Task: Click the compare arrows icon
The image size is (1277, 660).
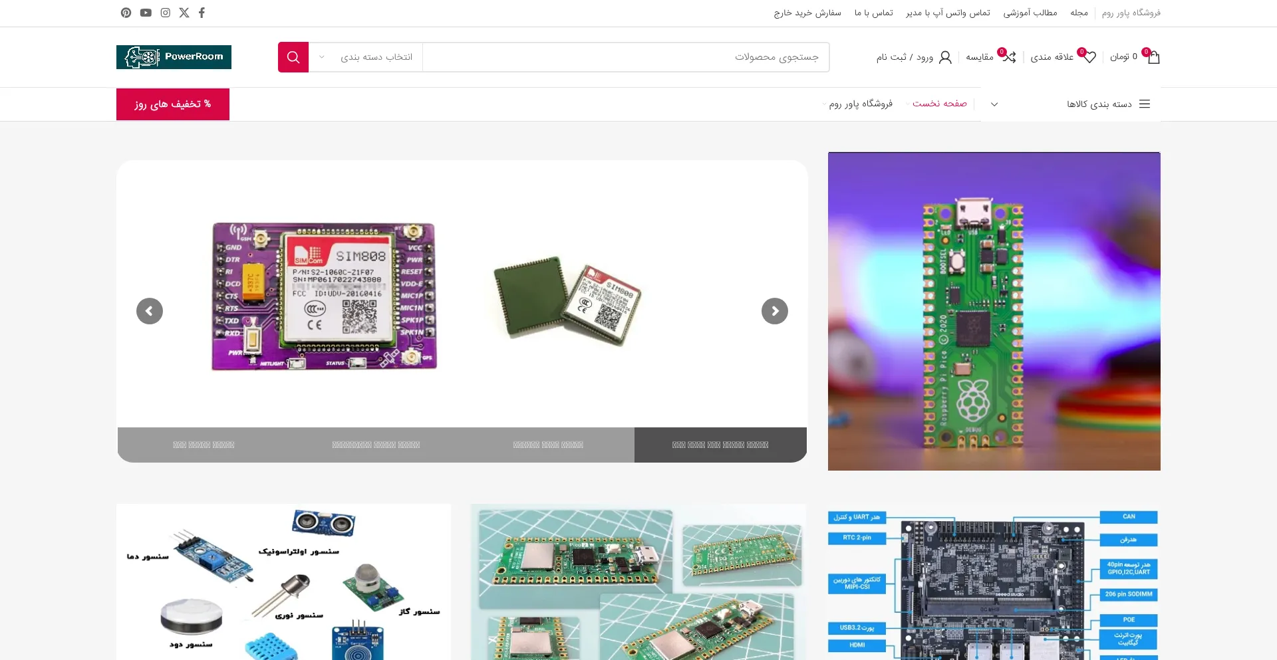Action: (x=1009, y=57)
